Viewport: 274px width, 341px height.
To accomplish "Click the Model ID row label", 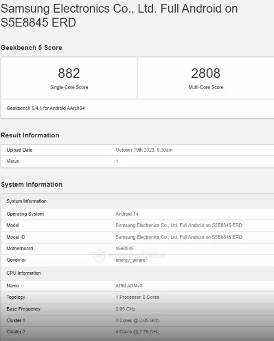I will 16,237.
